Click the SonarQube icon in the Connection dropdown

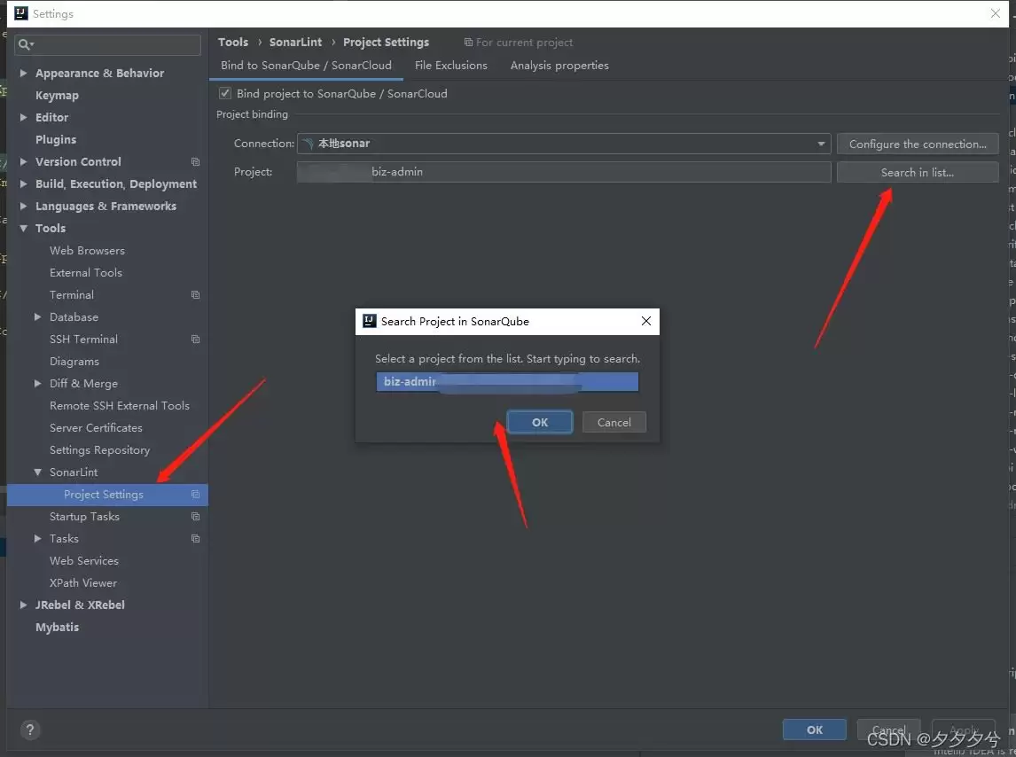tap(309, 144)
